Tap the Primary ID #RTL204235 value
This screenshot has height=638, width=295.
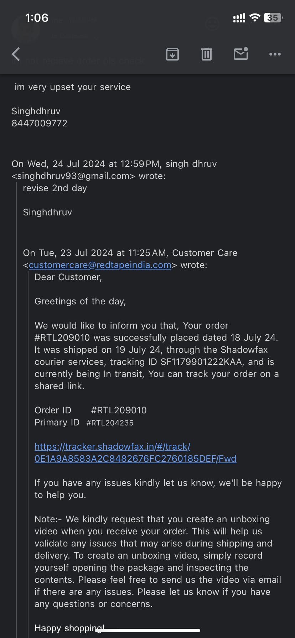point(110,423)
